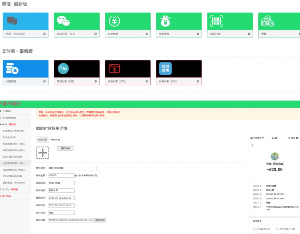Click the 微信付款账单详情 page heading
The width and height of the screenshot is (300, 234).
point(52,128)
